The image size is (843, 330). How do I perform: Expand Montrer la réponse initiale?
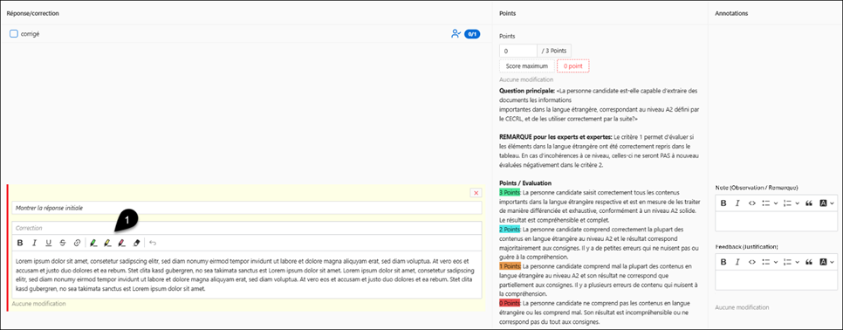pyautogui.click(x=247, y=208)
